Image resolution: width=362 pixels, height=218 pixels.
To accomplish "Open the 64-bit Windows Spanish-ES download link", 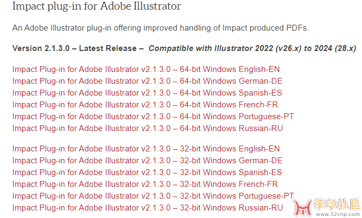I will [x=147, y=93].
